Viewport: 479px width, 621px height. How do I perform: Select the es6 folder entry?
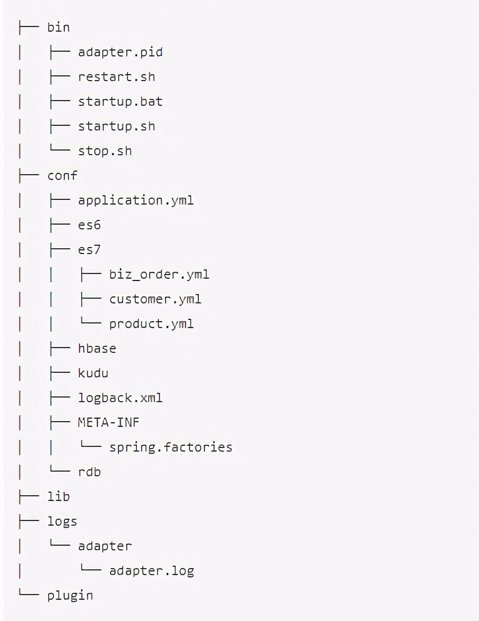[89, 225]
